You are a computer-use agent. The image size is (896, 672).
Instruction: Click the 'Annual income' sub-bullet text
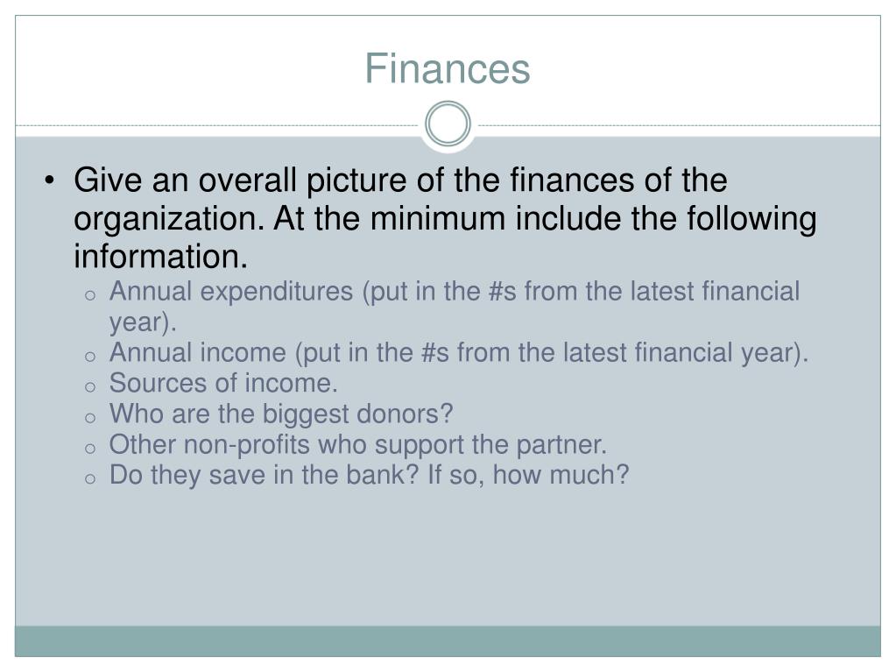[459, 352]
